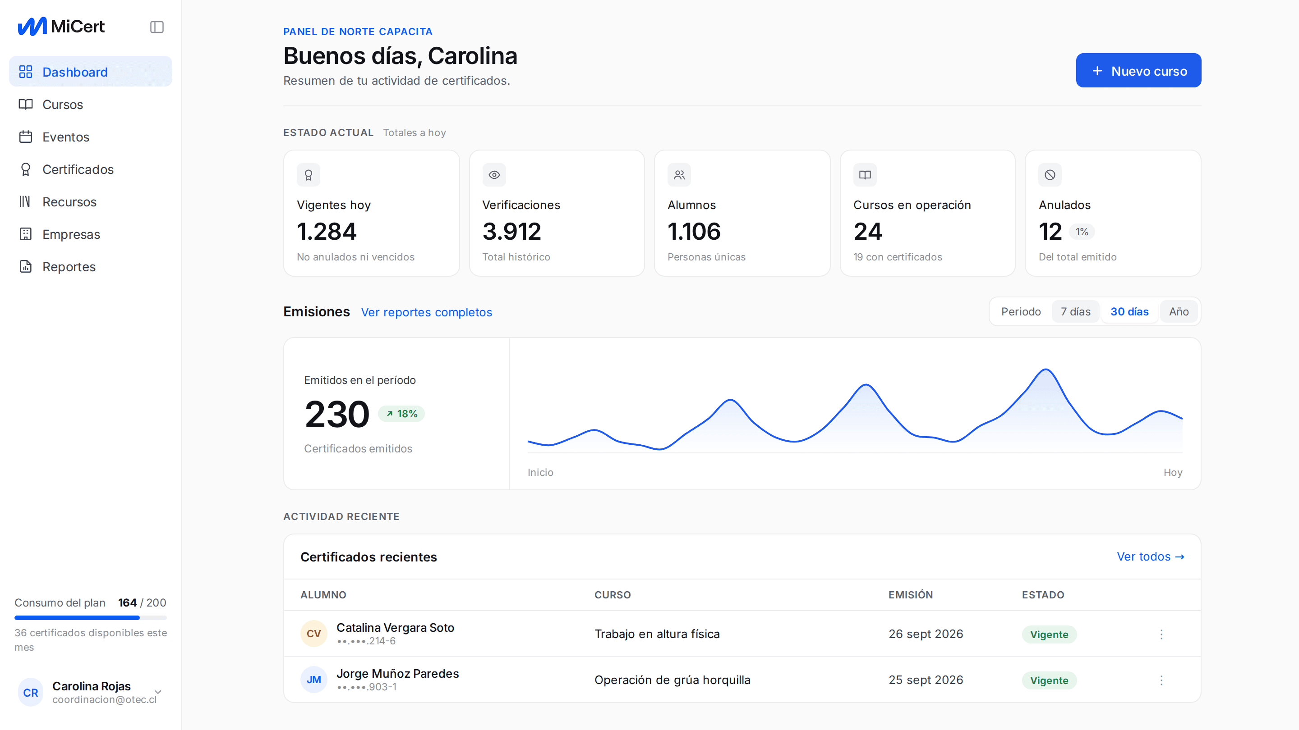Click the Reportes file chart icon
This screenshot has height=730, width=1299.
point(26,266)
